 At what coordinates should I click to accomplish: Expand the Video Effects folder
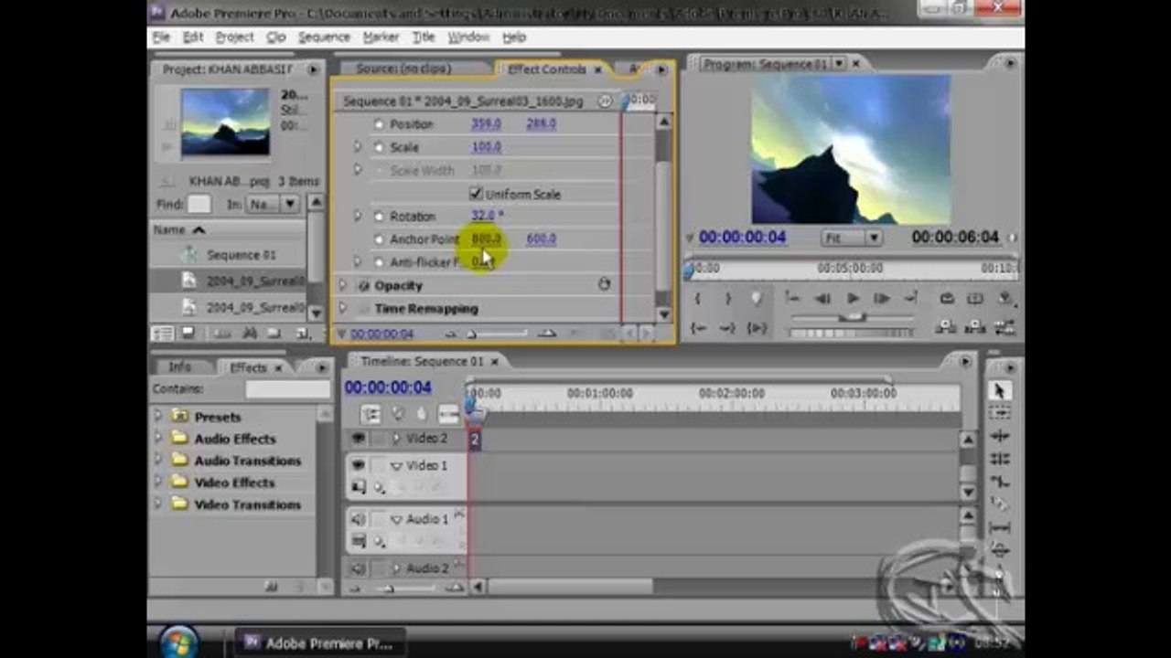[158, 482]
